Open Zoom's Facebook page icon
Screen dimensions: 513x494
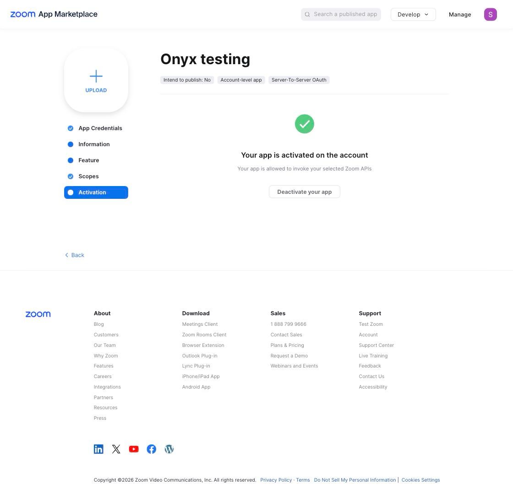(x=152, y=449)
